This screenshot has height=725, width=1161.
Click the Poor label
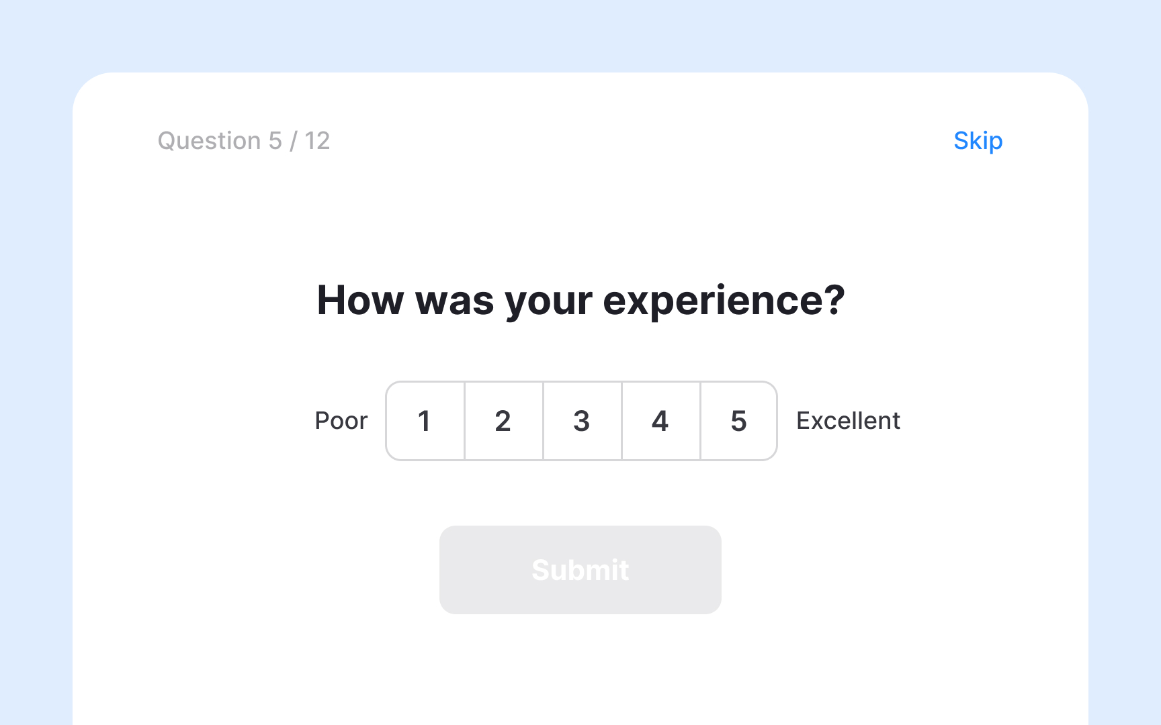[341, 421]
